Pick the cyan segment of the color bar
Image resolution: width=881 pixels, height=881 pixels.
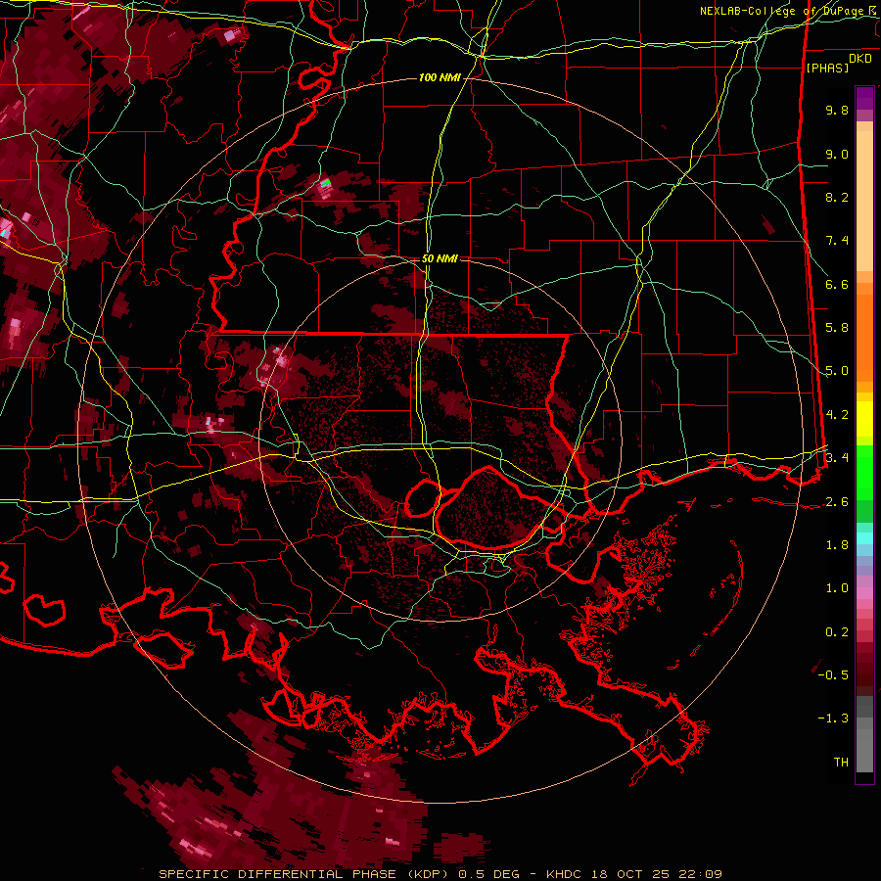(864, 538)
